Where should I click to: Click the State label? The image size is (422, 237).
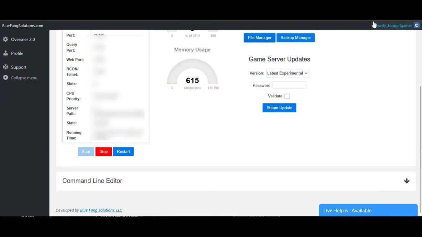coord(71,123)
